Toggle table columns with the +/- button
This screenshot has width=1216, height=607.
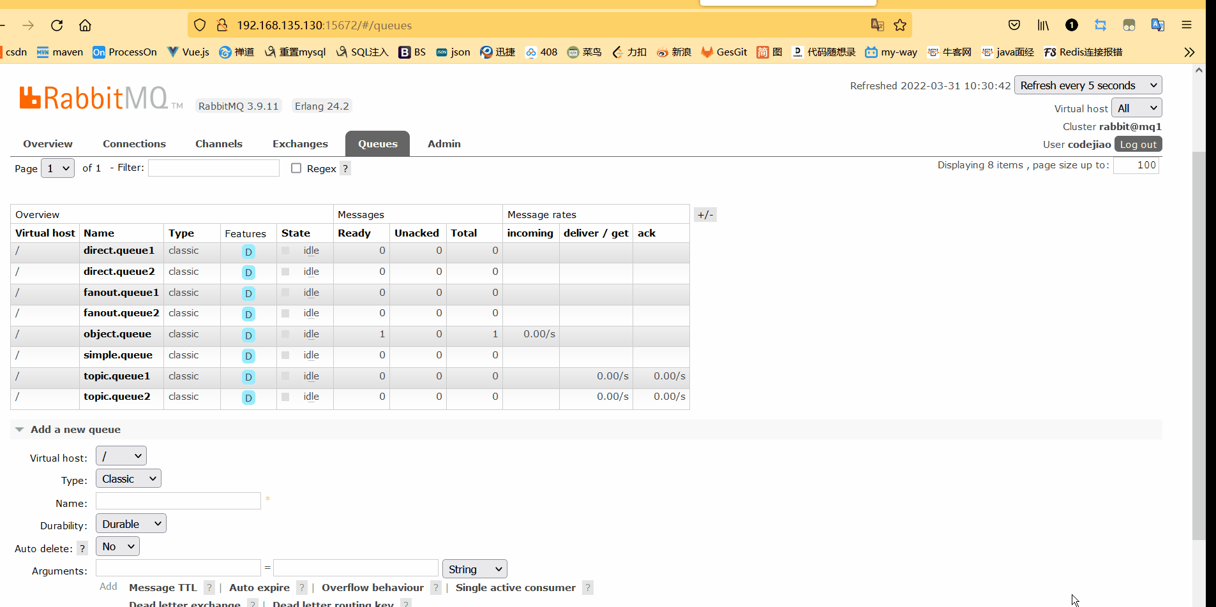click(705, 215)
